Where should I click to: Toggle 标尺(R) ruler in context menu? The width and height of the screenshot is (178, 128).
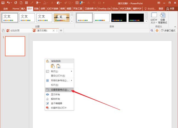(59, 85)
